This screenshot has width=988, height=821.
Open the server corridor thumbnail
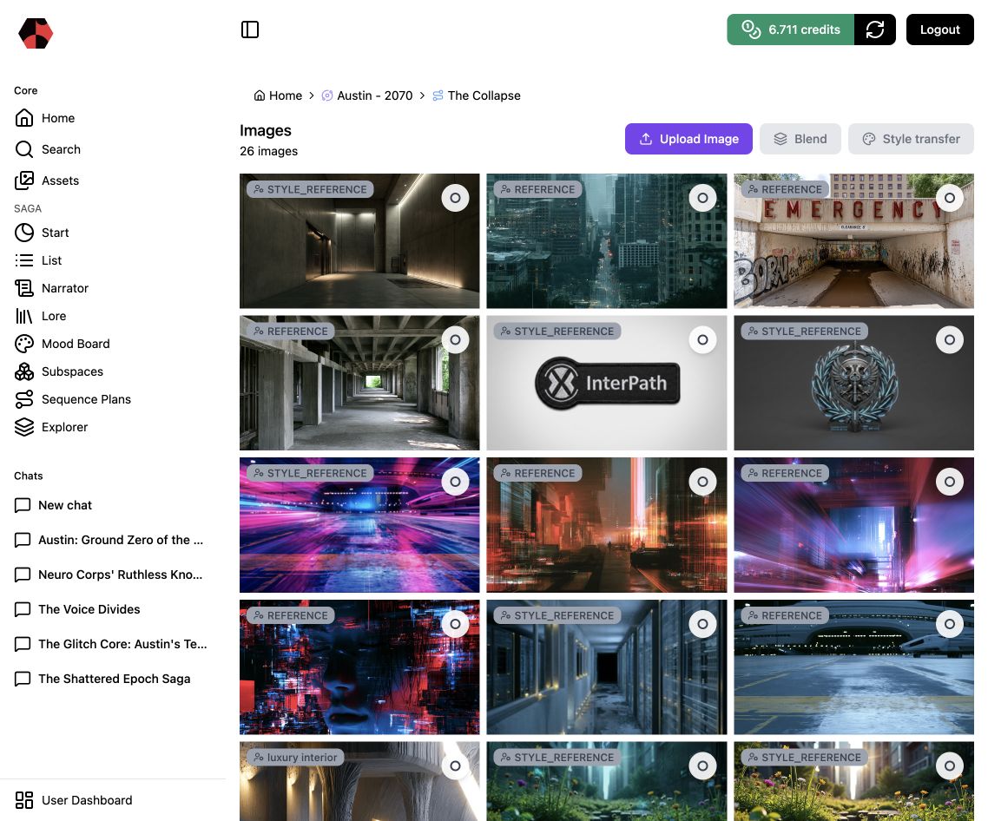pos(607,667)
